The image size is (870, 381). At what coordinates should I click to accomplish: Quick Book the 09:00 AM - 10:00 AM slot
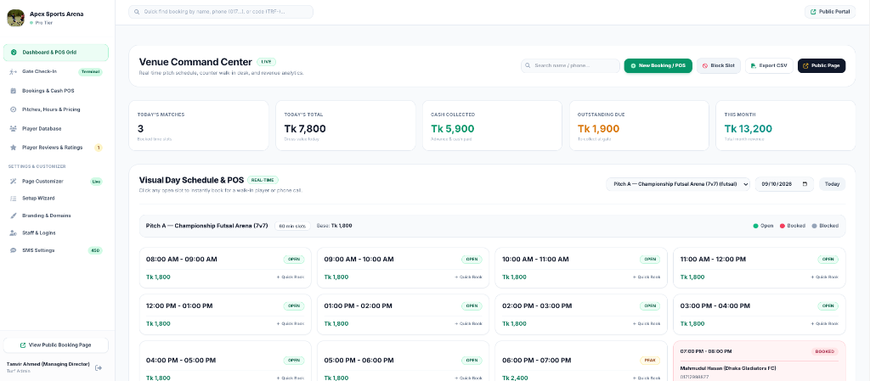click(469, 277)
